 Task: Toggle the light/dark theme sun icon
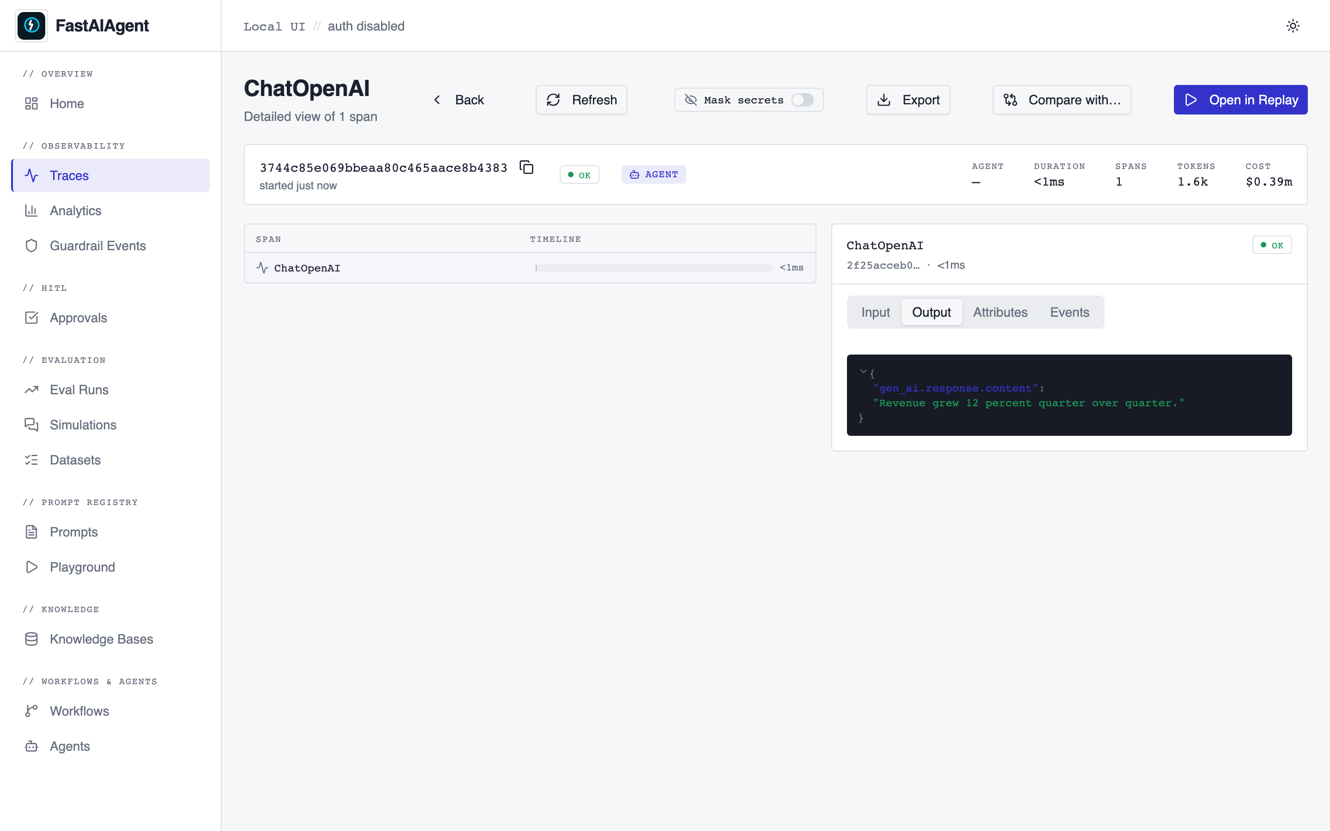(1293, 26)
